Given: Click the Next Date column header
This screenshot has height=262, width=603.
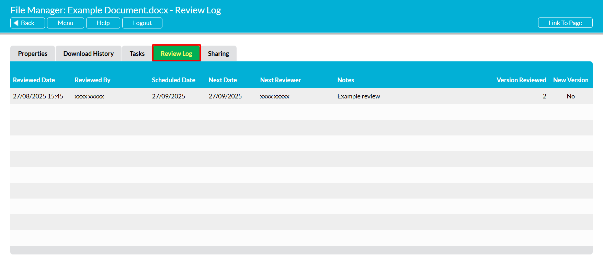Looking at the screenshot, I should [x=223, y=80].
